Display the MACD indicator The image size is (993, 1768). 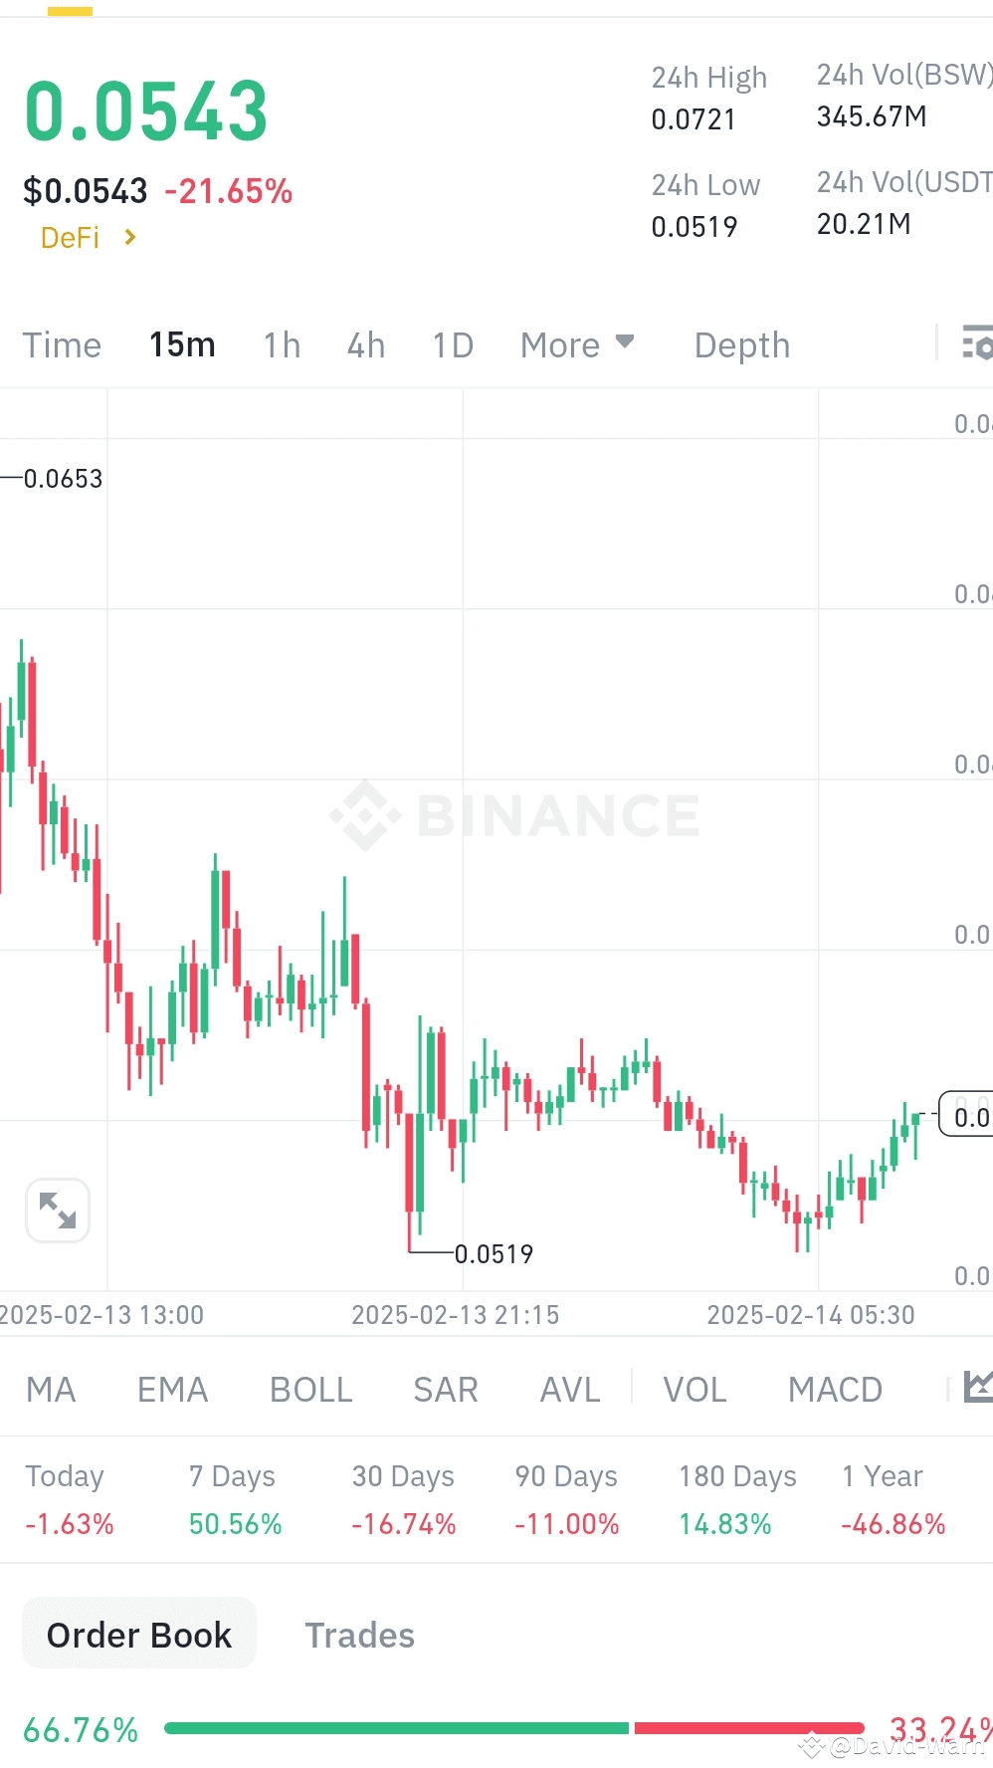[x=835, y=1388]
